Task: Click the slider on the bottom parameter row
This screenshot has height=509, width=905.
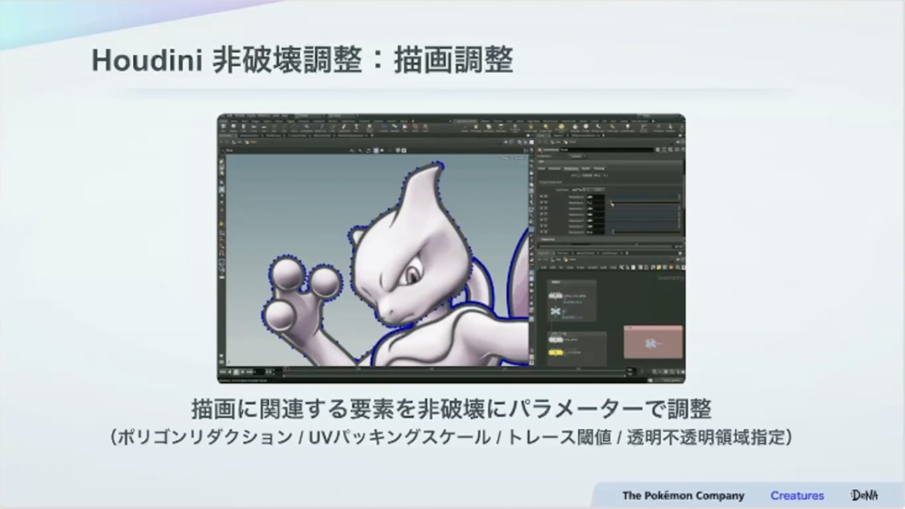Action: (x=646, y=232)
